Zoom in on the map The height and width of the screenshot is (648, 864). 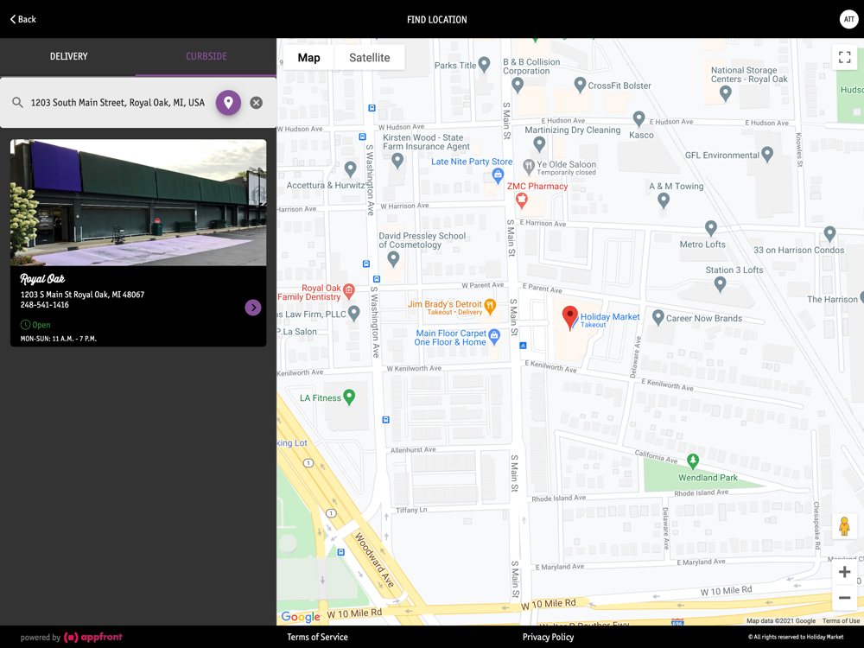(844, 572)
